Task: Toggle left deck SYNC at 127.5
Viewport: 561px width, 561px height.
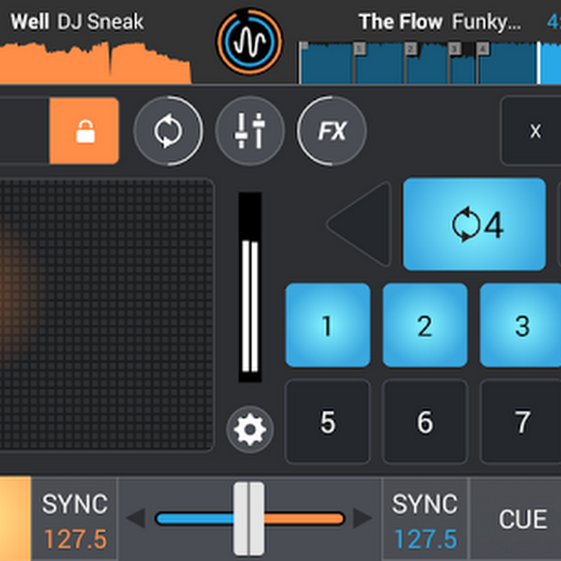Action: pos(74,519)
